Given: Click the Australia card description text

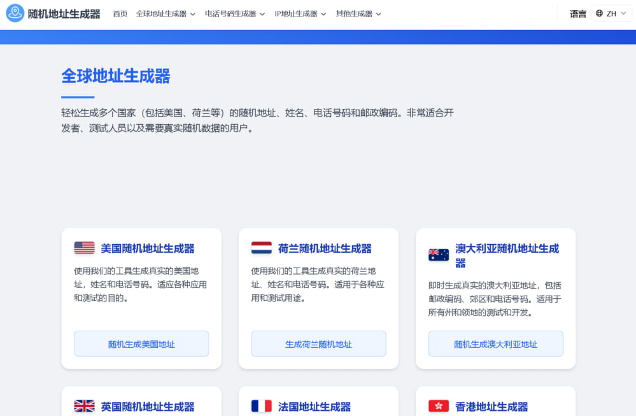Looking at the screenshot, I should pos(495,299).
